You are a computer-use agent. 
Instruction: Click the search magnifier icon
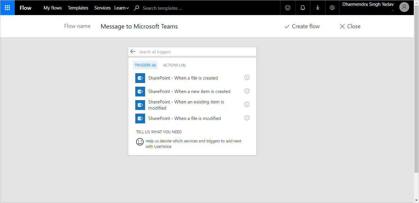pyautogui.click(x=136, y=8)
